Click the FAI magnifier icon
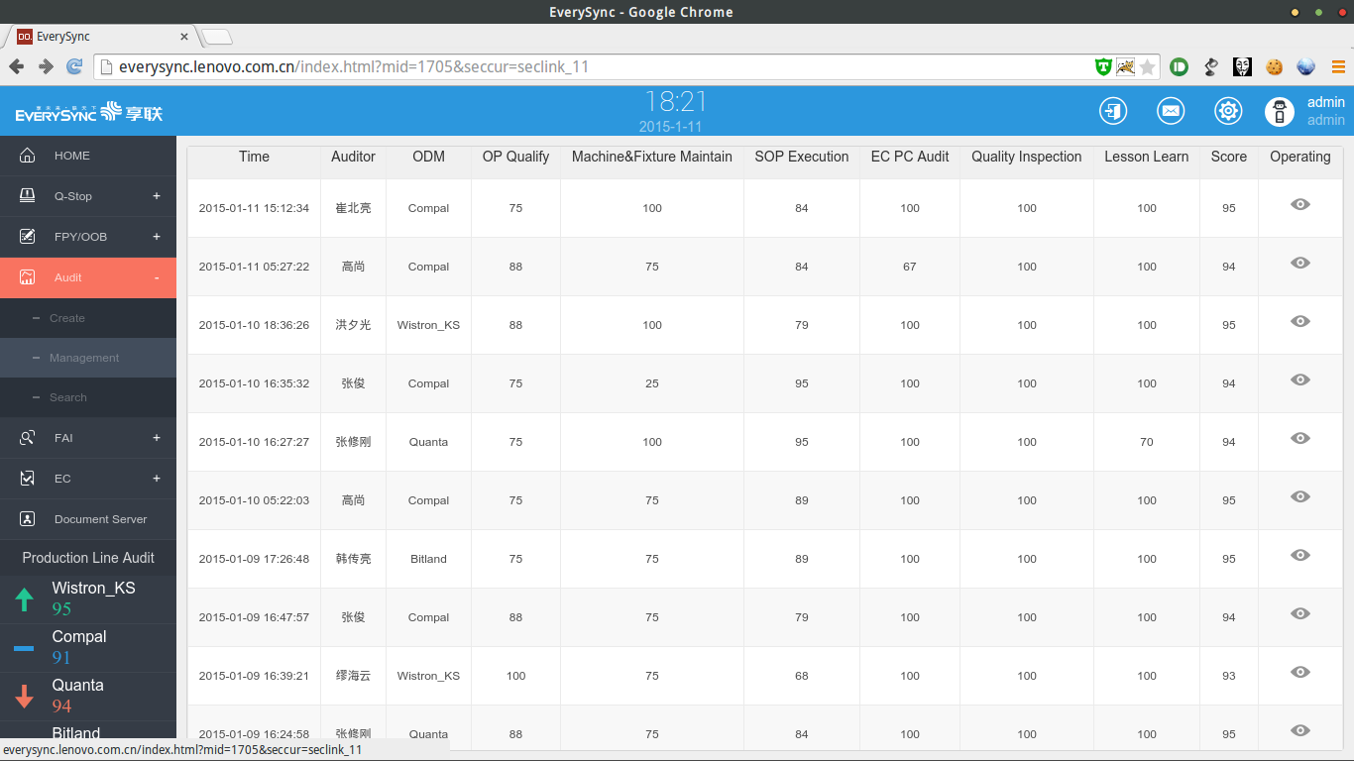 27,438
